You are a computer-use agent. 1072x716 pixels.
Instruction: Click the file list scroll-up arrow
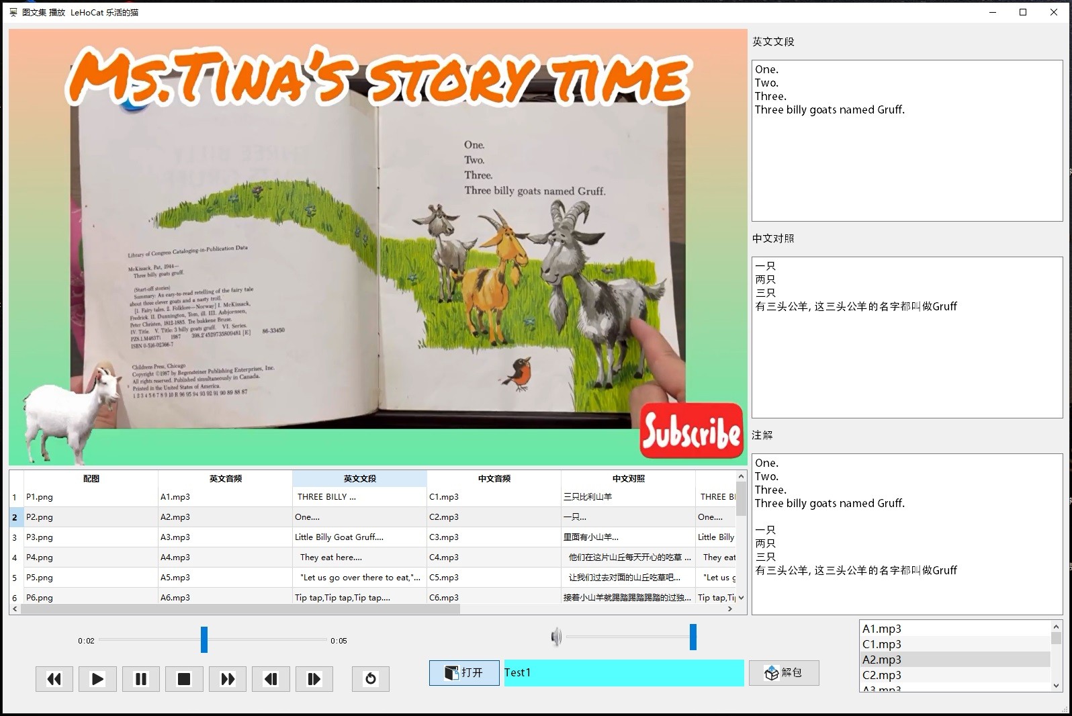tap(1056, 627)
